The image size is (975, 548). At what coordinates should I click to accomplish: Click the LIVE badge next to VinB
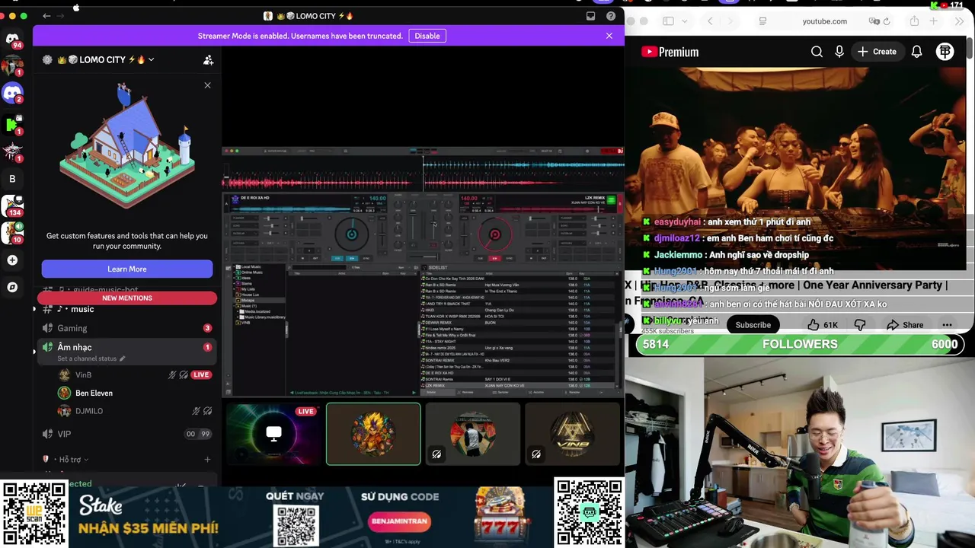[x=201, y=374]
